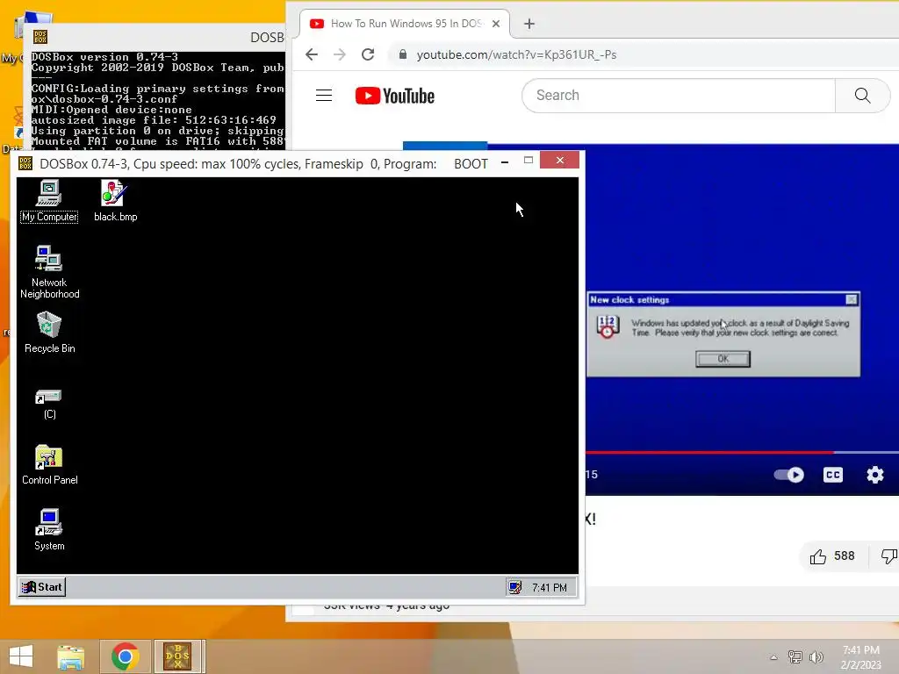The image size is (899, 674).
Task: Reload the YouTube page
Action: click(368, 54)
